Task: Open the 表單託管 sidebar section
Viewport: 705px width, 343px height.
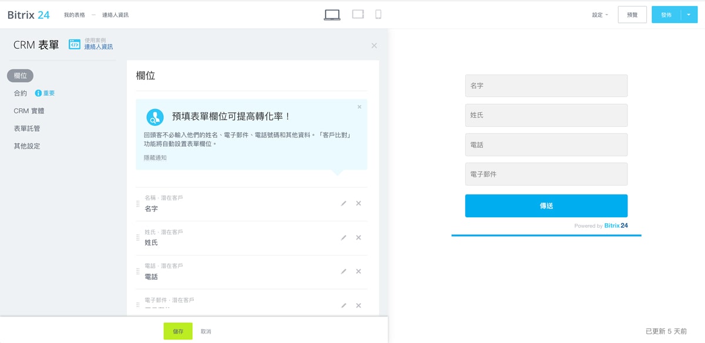Action: pyautogui.click(x=27, y=128)
